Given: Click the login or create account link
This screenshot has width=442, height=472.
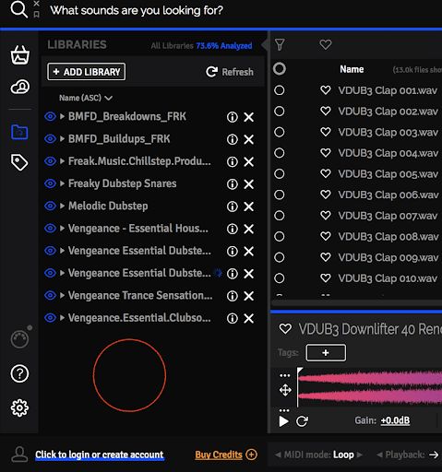Looking at the screenshot, I should [x=100, y=454].
